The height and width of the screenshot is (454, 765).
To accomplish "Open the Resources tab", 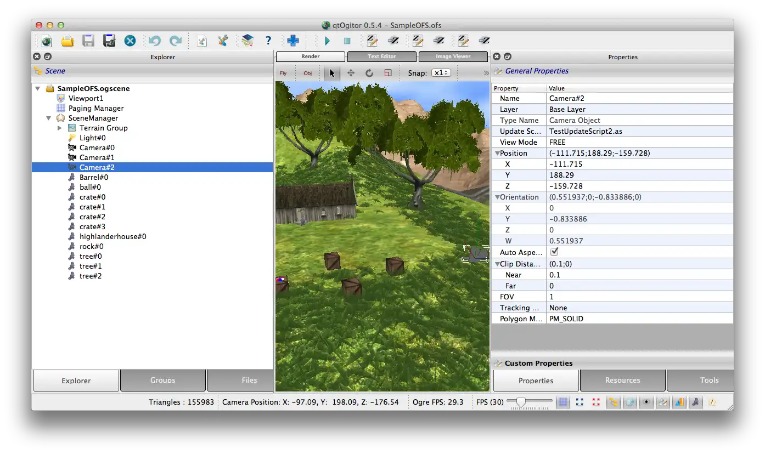I will (x=622, y=380).
